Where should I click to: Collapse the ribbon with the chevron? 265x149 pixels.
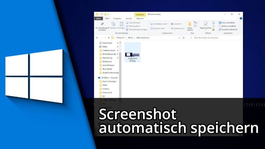coord(238,18)
